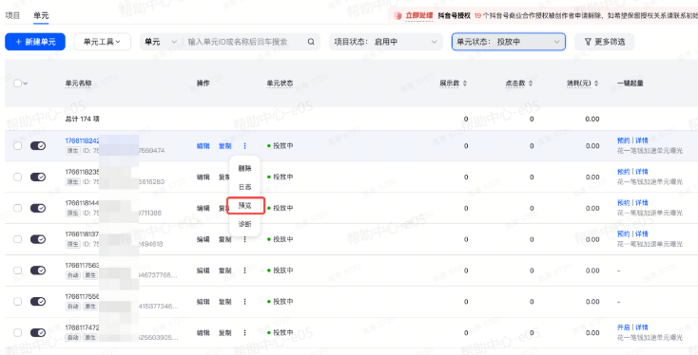The width and height of the screenshot is (698, 355).
Task: Sort by 消耗(元) column
Action: [596, 84]
